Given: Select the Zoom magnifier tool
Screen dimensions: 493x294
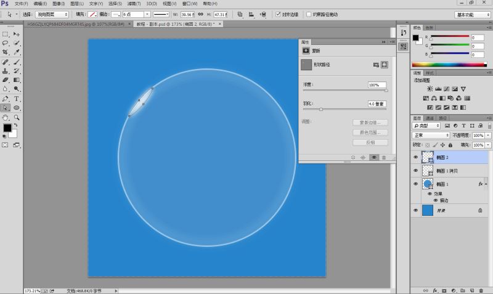Looking at the screenshot, I should [x=17, y=116].
